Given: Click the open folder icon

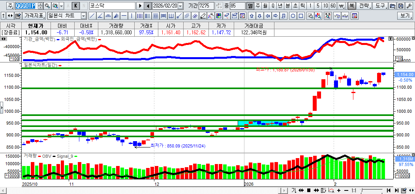Looking at the screenshot, I should (392, 6).
